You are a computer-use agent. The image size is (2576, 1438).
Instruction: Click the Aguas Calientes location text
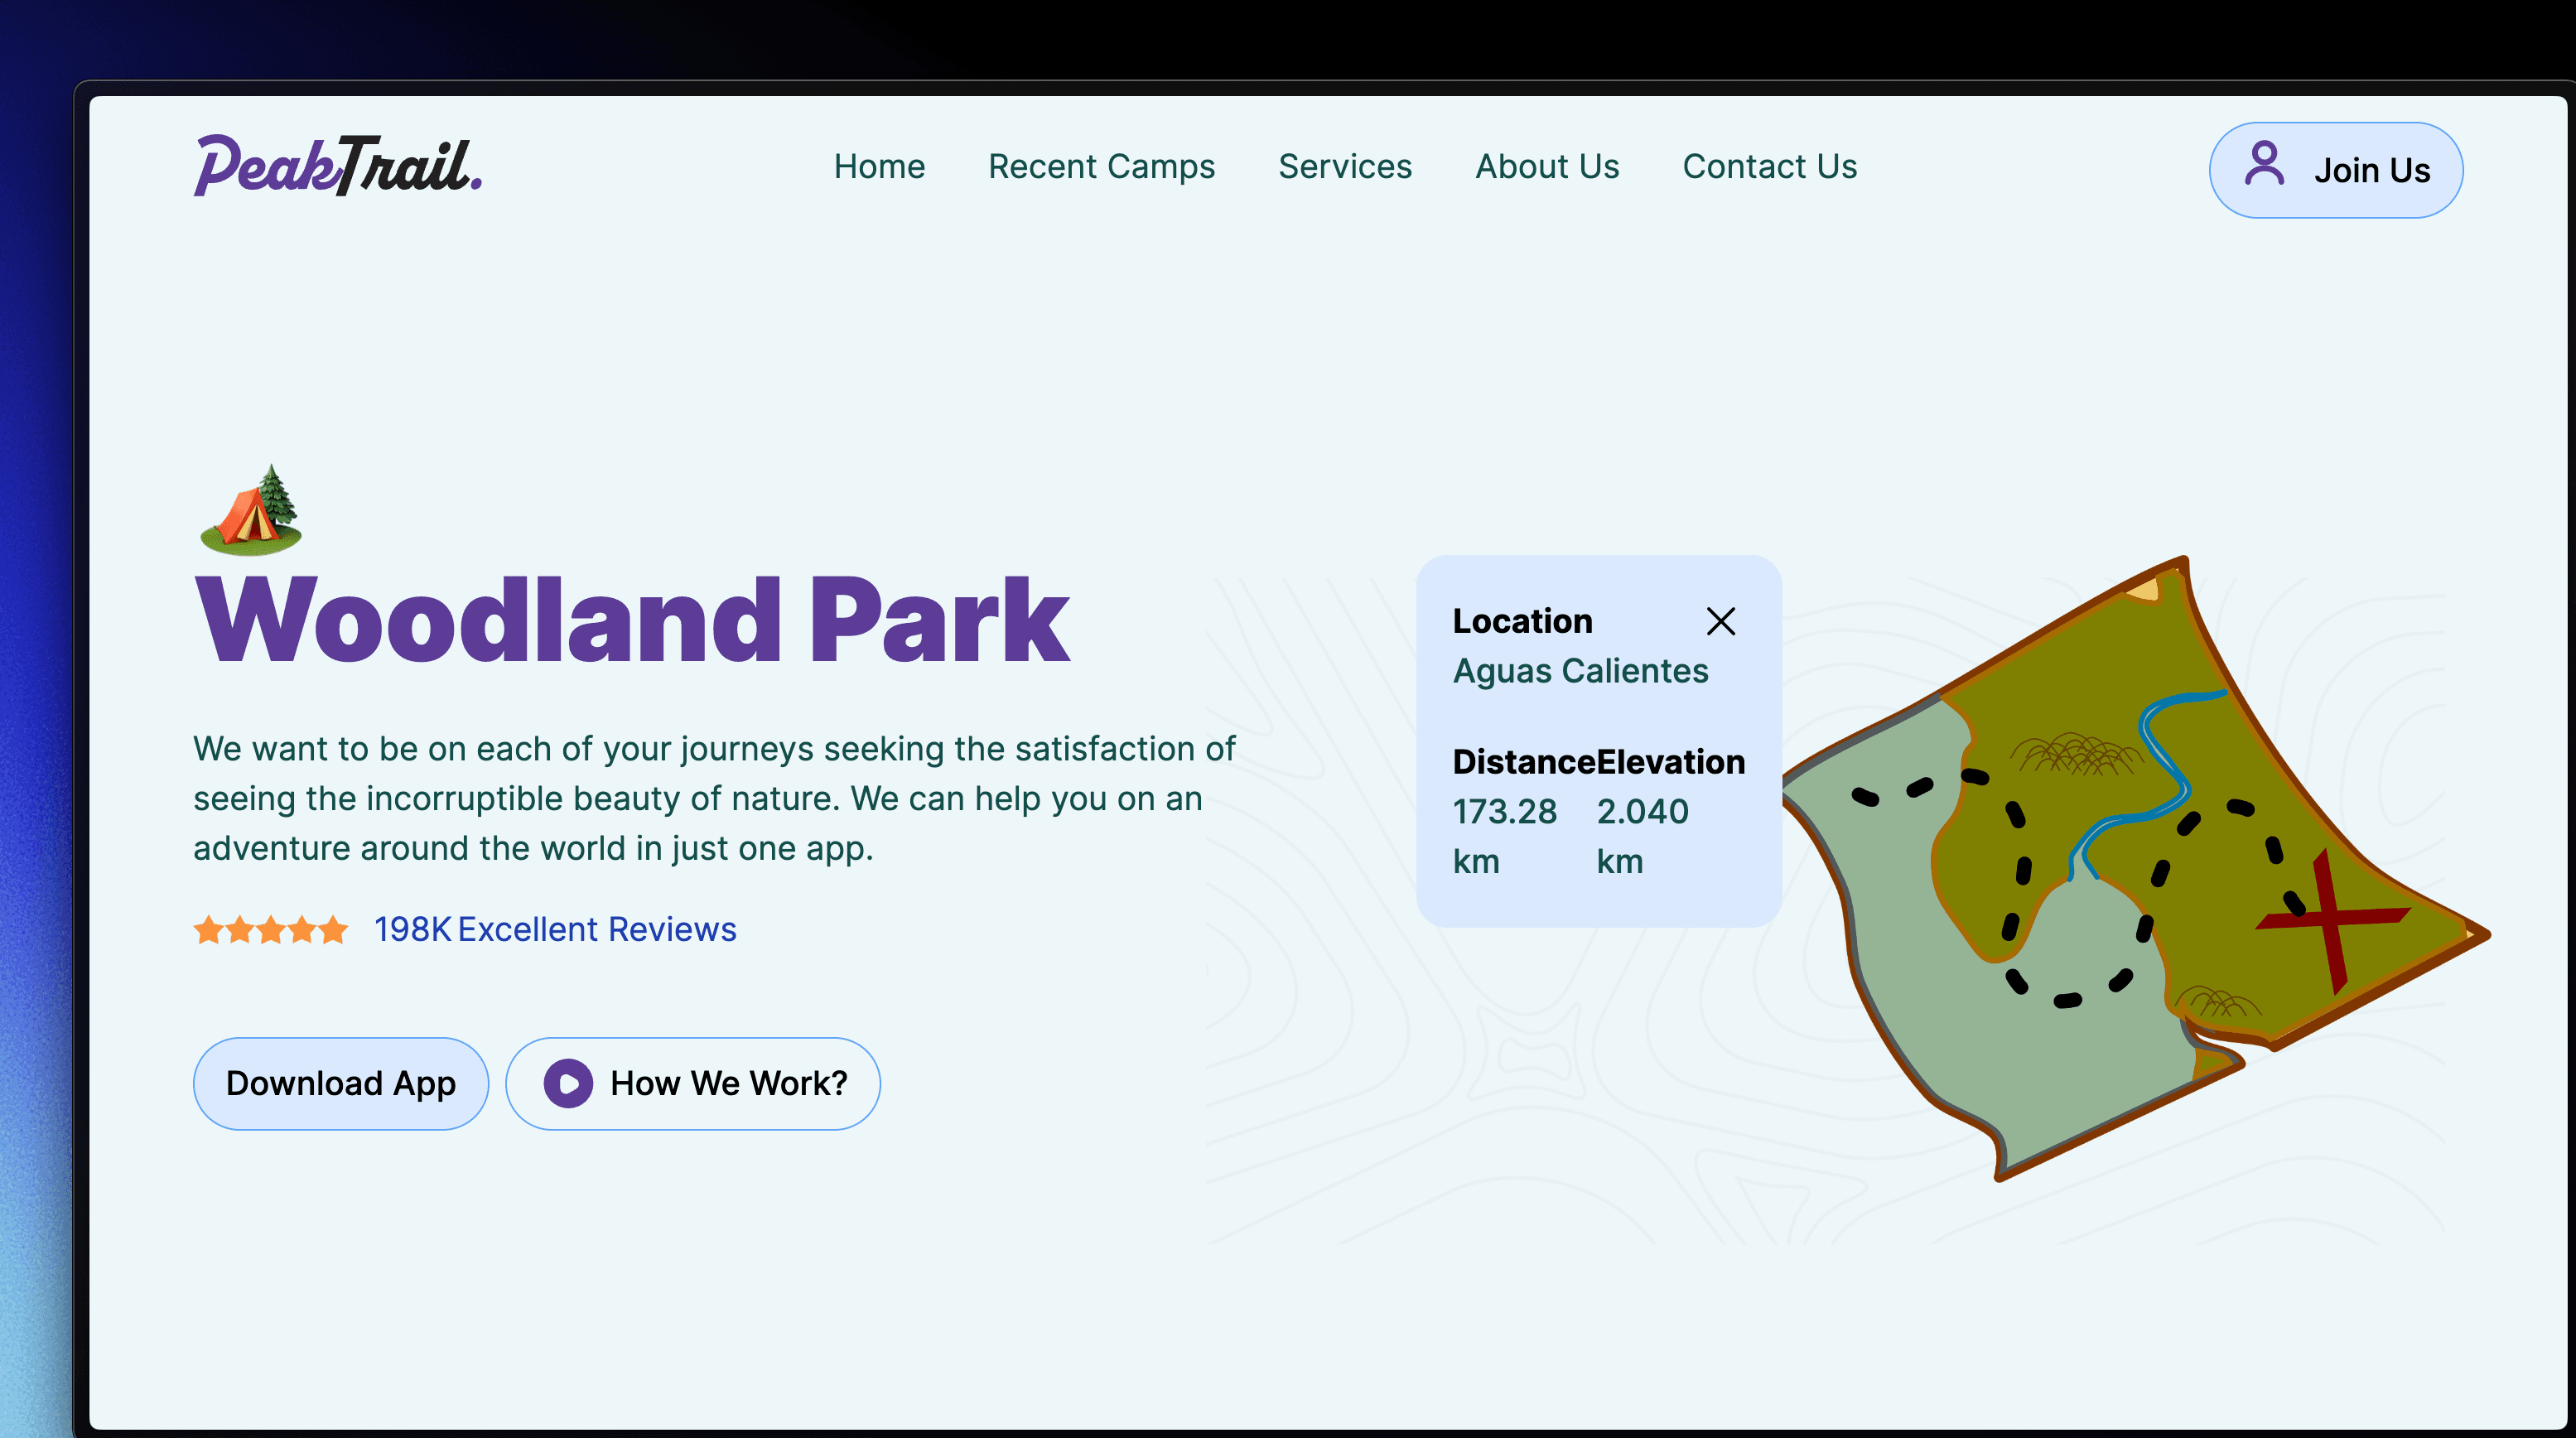click(x=1580, y=670)
